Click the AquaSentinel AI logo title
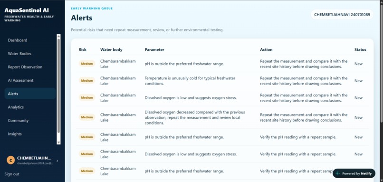This screenshot has width=383, height=182. pyautogui.click(x=27, y=10)
